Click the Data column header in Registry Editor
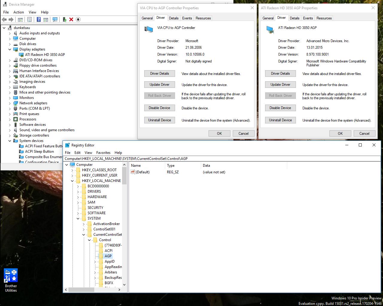This screenshot has width=383, height=306. 244,166
